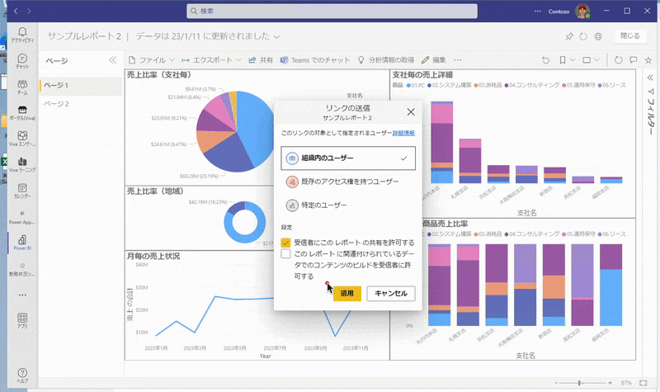Open the 詳細情報 link
Screen dimensions: 660x392
click(x=403, y=133)
